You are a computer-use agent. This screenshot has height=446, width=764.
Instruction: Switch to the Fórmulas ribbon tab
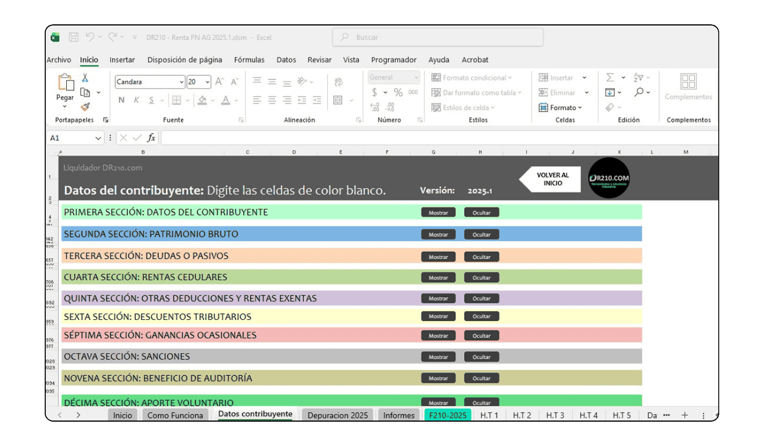(x=249, y=59)
